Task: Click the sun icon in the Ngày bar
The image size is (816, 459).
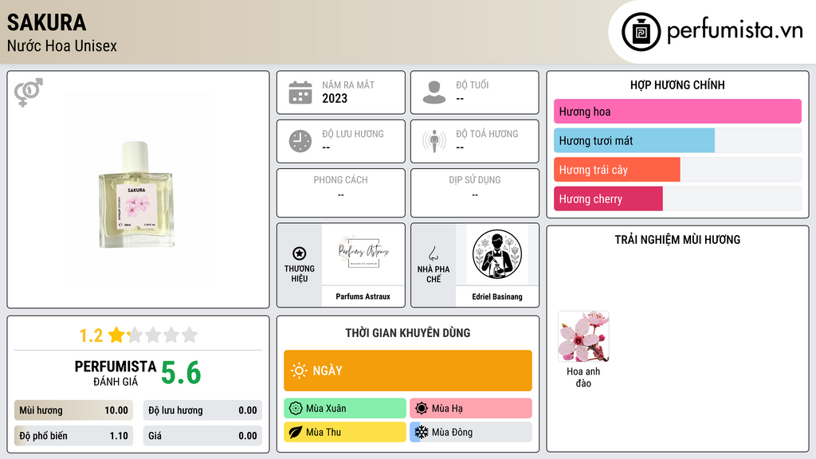Action: [299, 371]
